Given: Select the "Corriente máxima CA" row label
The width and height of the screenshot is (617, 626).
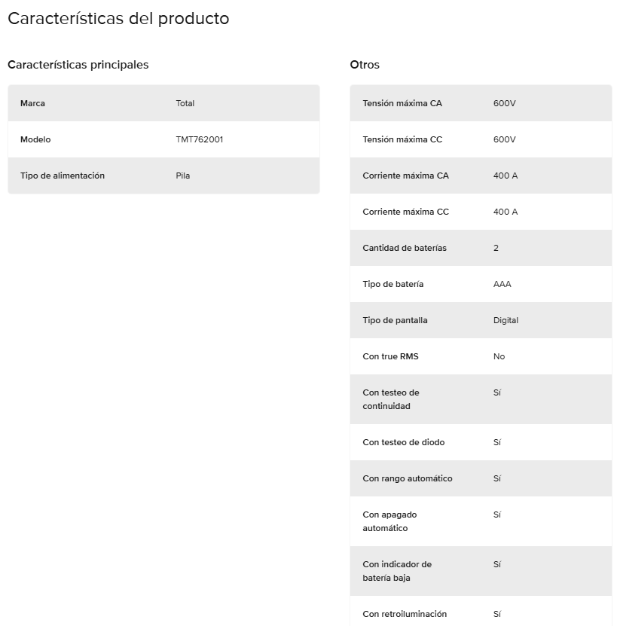Looking at the screenshot, I should point(405,176).
